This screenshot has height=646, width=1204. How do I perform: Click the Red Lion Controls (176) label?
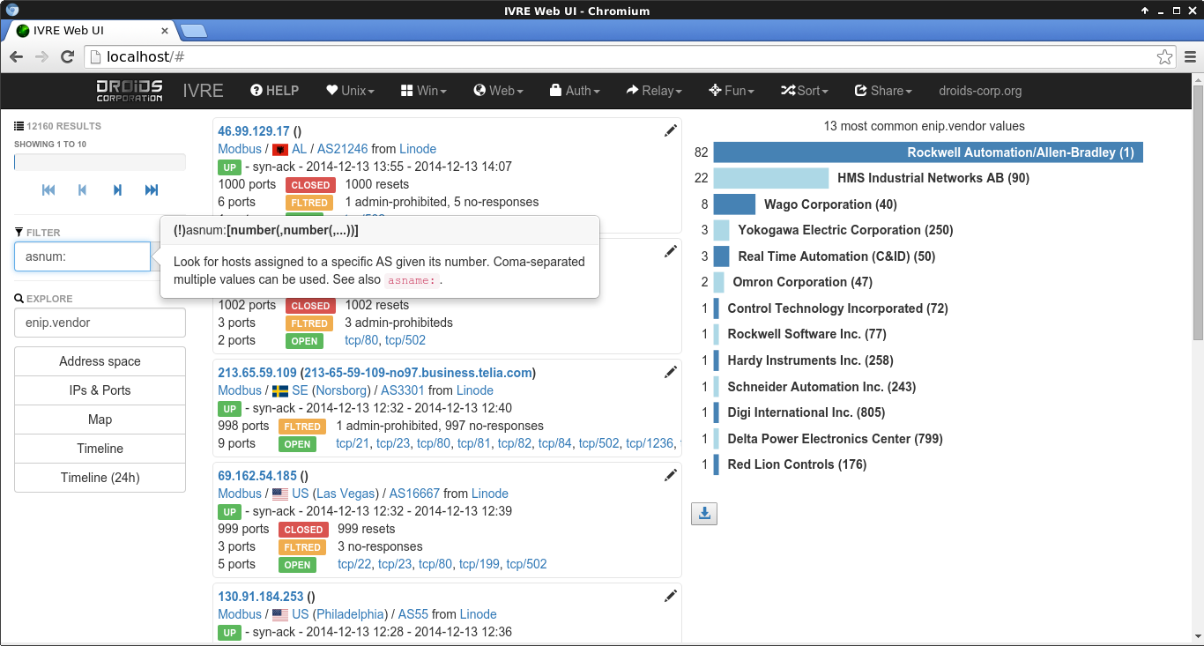(x=797, y=464)
